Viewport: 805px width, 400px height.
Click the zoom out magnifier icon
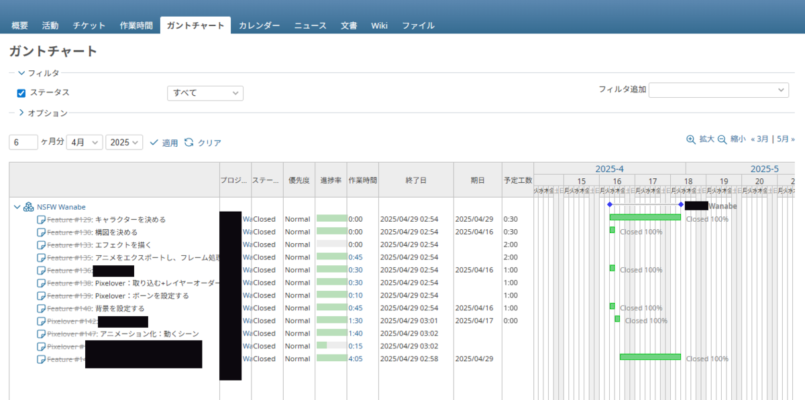(722, 139)
